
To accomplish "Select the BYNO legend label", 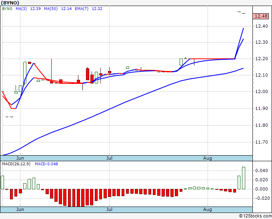I will [x=7, y=9].
